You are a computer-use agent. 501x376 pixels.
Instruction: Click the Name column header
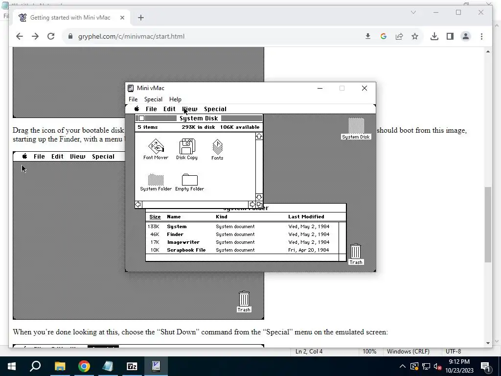174,217
